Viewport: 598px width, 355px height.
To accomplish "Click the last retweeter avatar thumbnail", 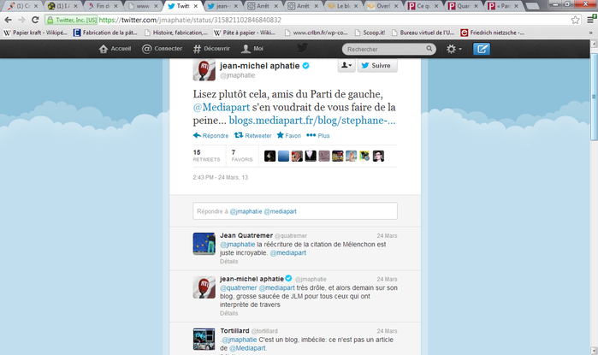I will click(378, 156).
